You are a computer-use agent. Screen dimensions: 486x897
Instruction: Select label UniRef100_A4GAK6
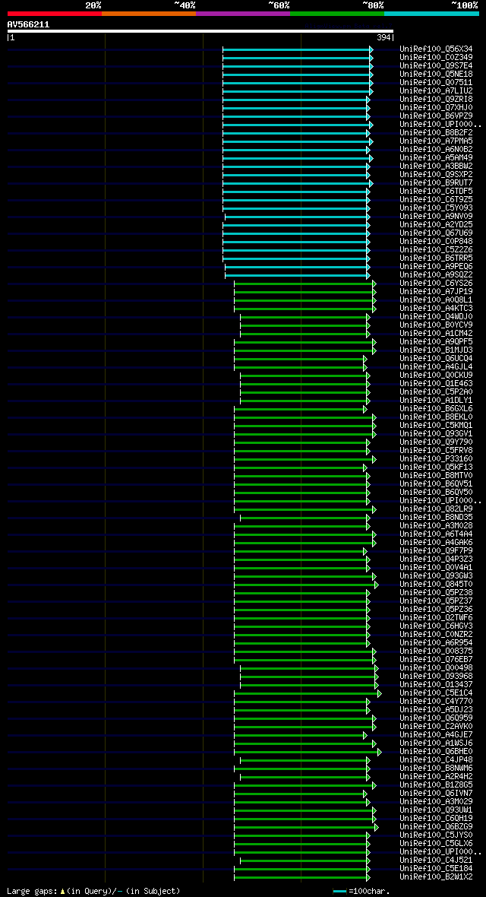coord(436,542)
